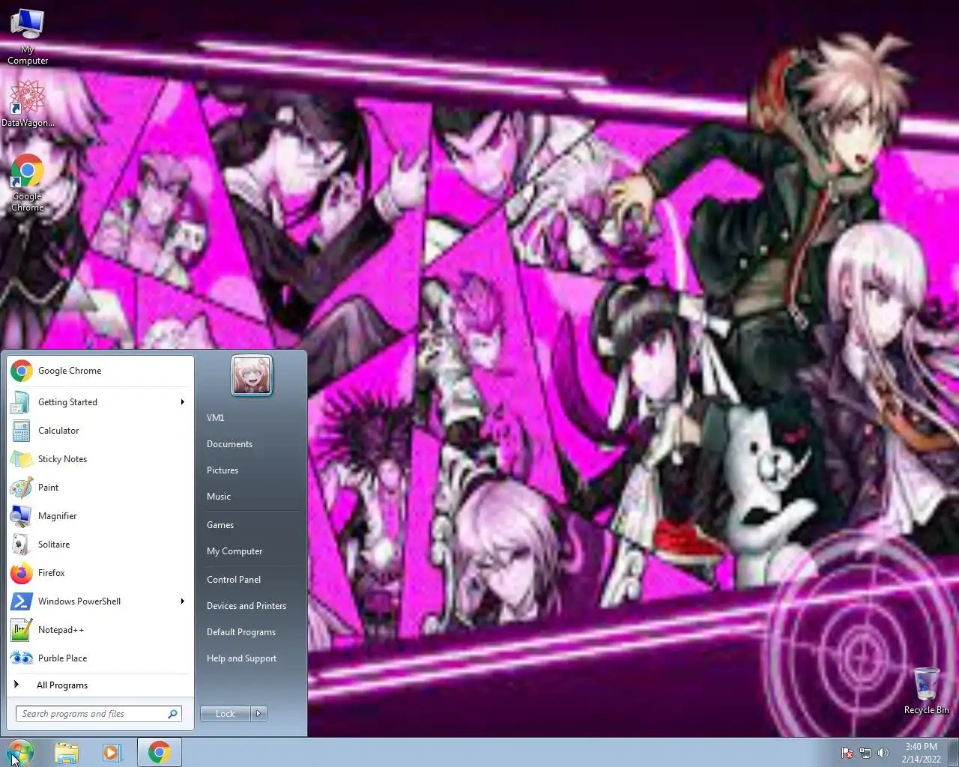Click the Action Center flag tray icon

pos(847,754)
